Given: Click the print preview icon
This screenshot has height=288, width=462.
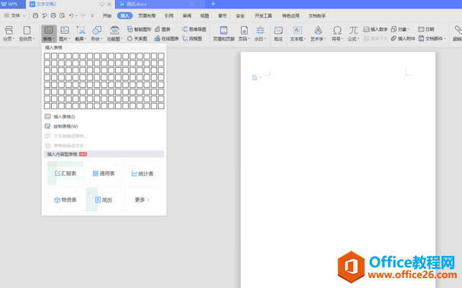Looking at the screenshot, I should pos(63,15).
